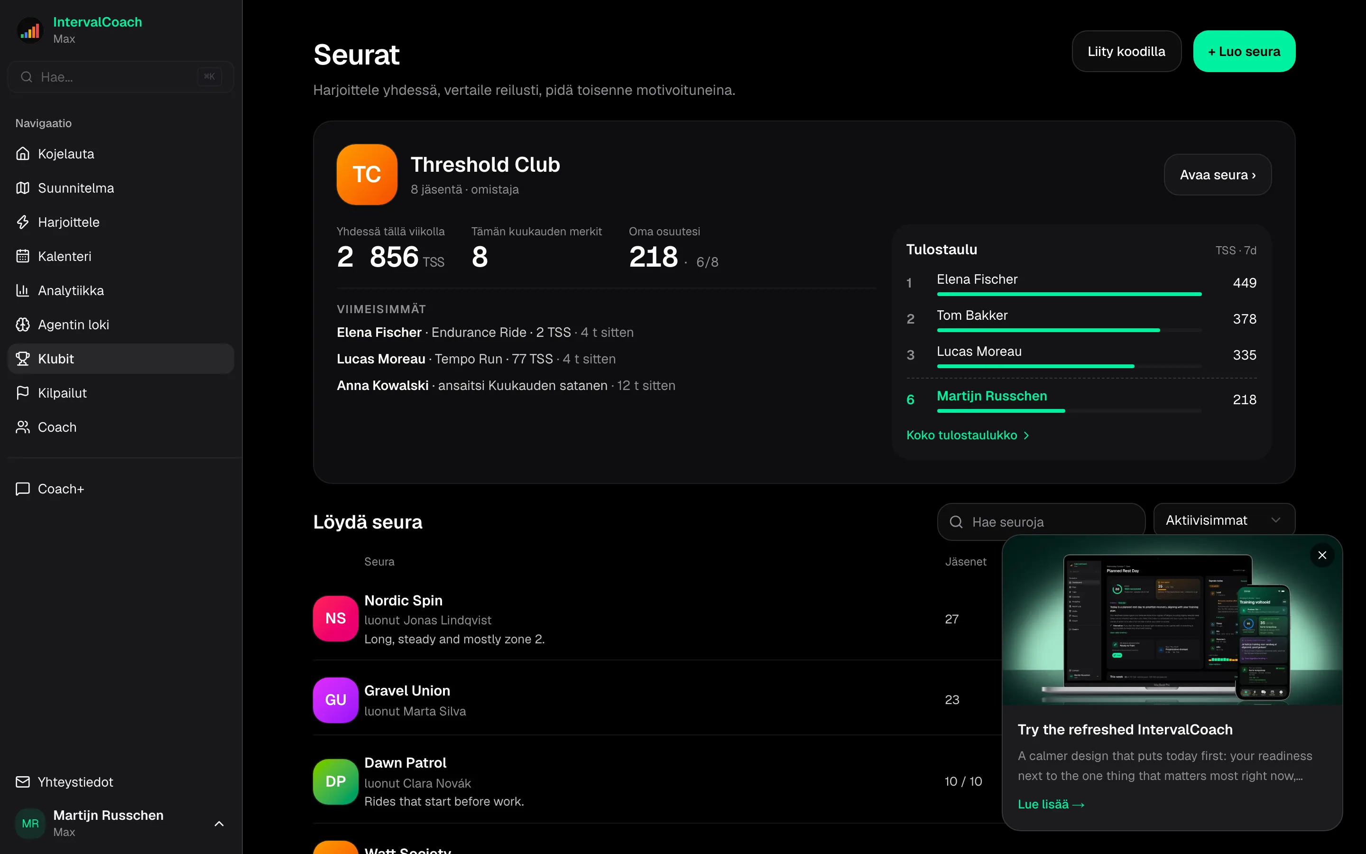This screenshot has width=1366, height=854.
Task: Open the Aktiivisimmat sort dropdown
Action: point(1224,520)
